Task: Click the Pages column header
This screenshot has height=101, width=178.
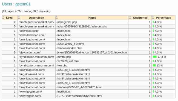Action: tap(92, 18)
